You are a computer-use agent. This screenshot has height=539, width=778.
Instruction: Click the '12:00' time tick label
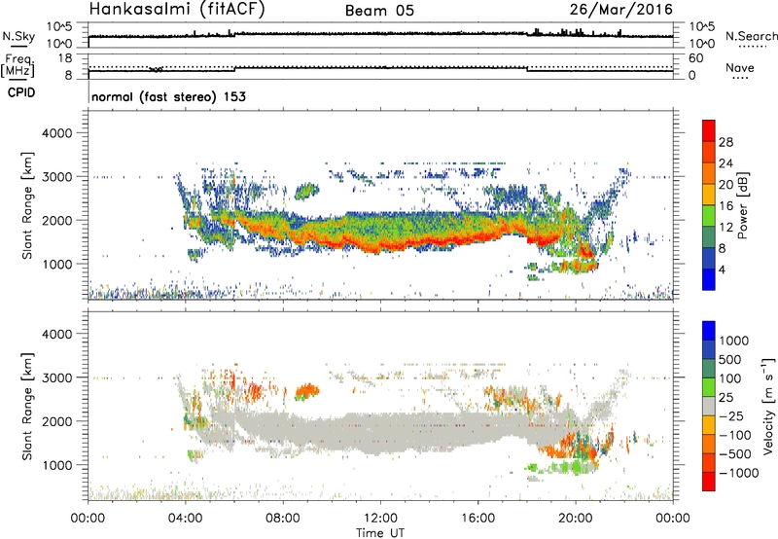380,519
